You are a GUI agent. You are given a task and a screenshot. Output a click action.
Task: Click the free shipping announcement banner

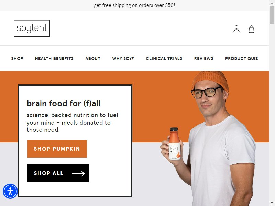134,5
